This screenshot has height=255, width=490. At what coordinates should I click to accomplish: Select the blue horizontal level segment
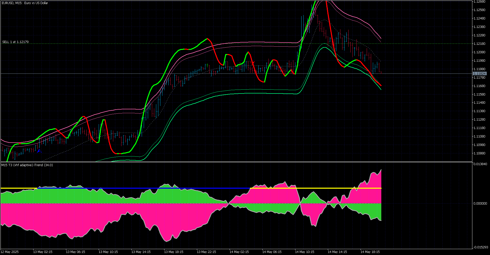click(x=143, y=188)
